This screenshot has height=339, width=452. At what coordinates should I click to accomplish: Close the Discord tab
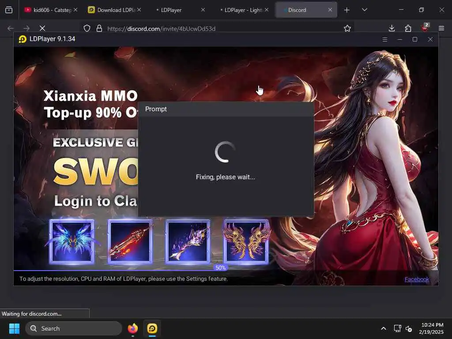(330, 10)
